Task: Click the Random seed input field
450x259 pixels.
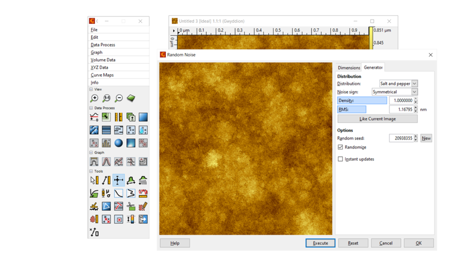Action: [401, 138]
